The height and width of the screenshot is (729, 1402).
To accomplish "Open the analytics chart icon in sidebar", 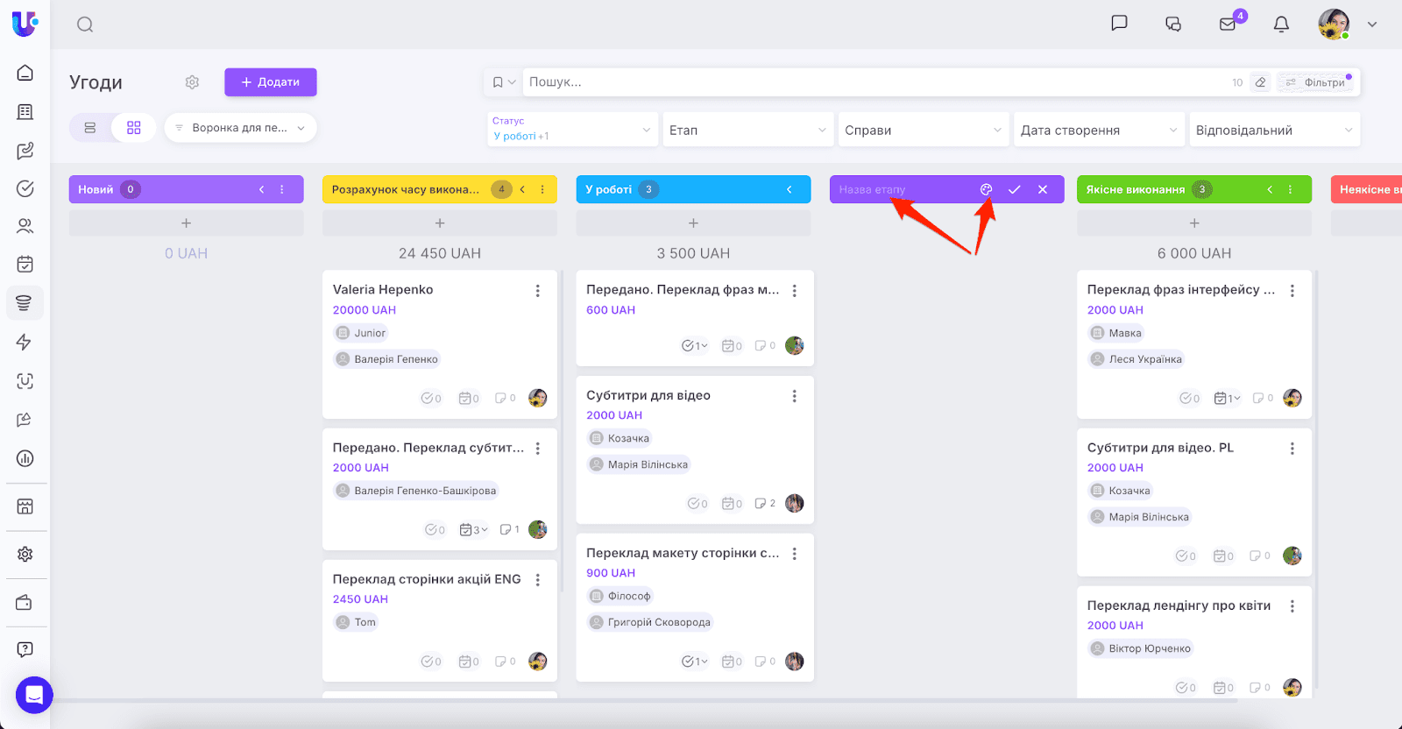I will pos(25,458).
